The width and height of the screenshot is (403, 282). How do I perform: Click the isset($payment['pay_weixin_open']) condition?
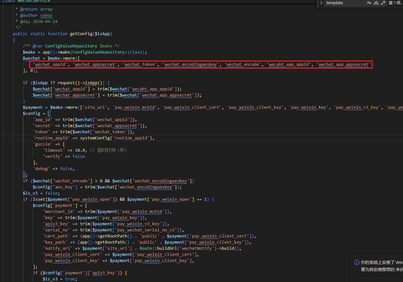pos(74,199)
